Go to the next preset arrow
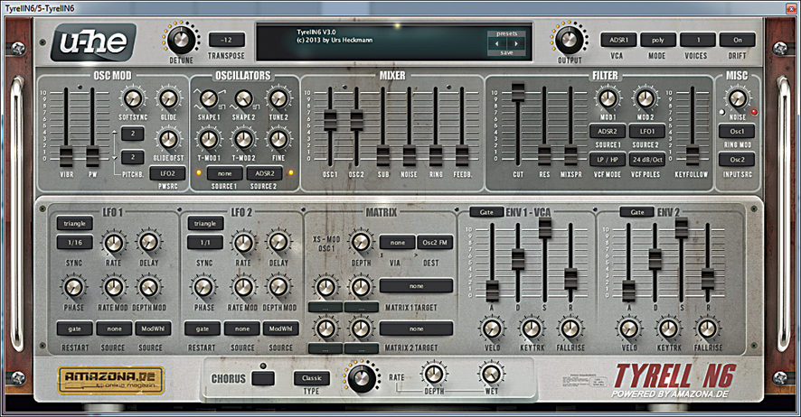The image size is (801, 417). (x=516, y=43)
